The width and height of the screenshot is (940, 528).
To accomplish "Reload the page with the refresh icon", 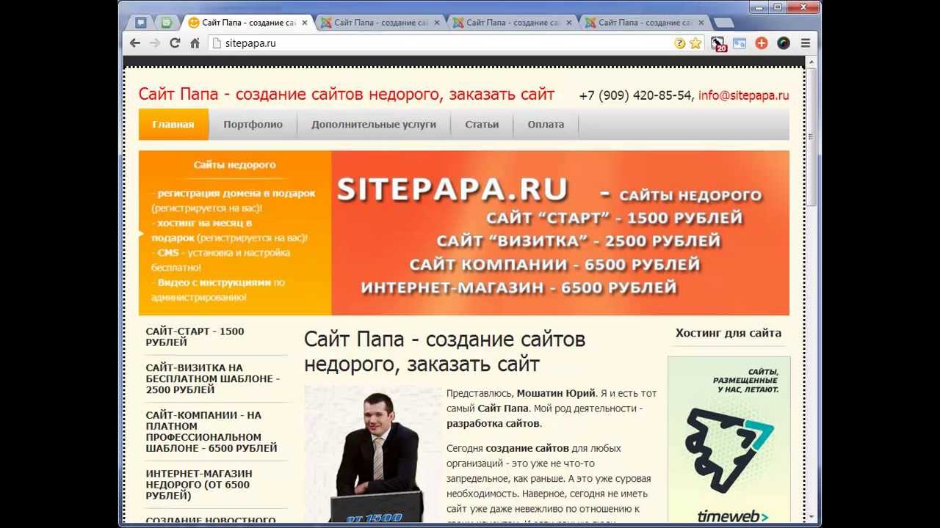I will pos(175,43).
